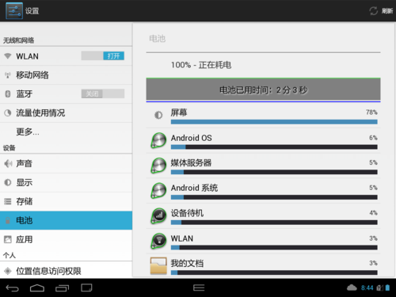The image size is (396, 297).
Task: Open 蓝牙 Bluetooth settings entry
Action: (x=66, y=94)
